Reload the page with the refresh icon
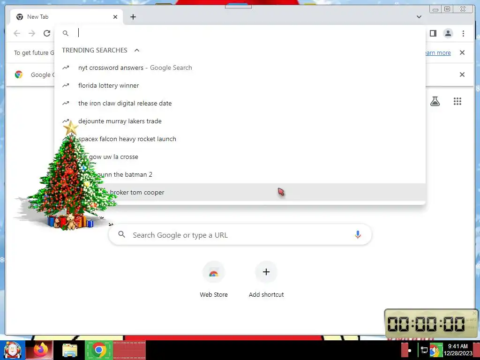This screenshot has width=480, height=360. pos(47,33)
